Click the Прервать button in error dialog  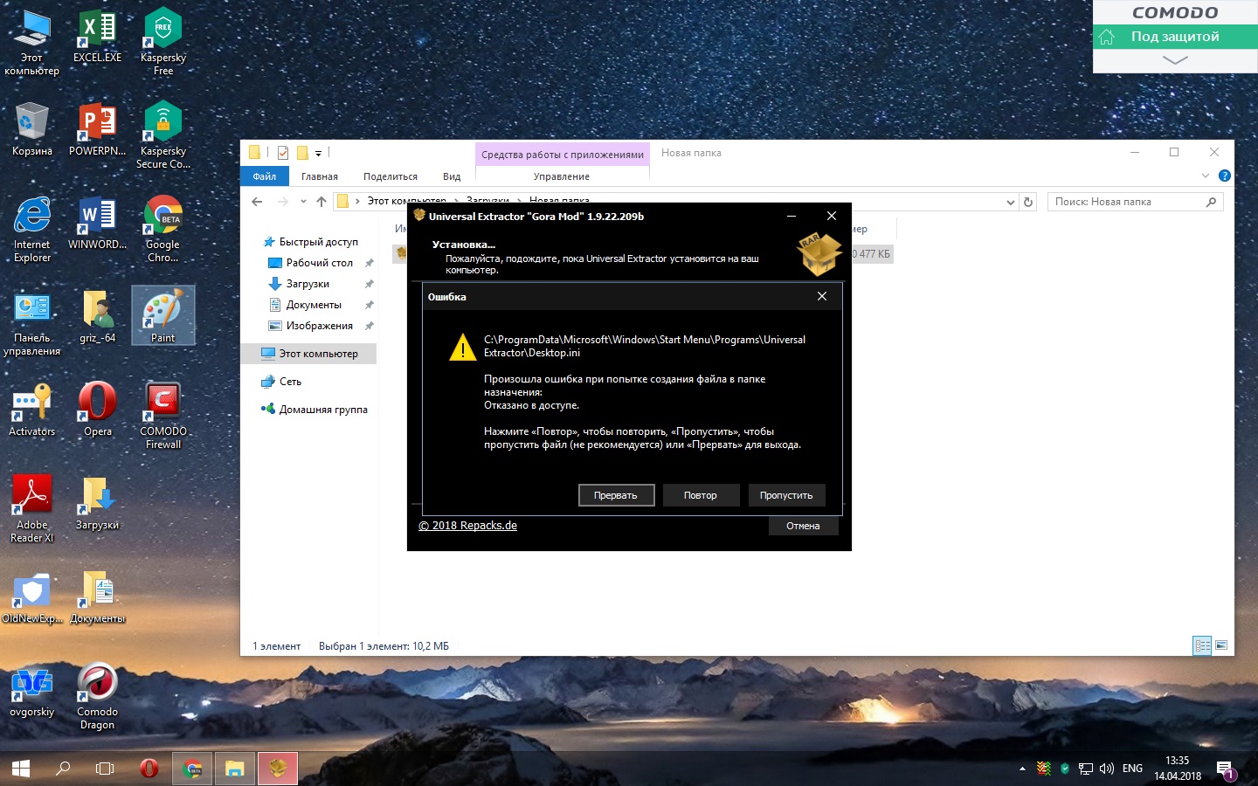click(615, 495)
